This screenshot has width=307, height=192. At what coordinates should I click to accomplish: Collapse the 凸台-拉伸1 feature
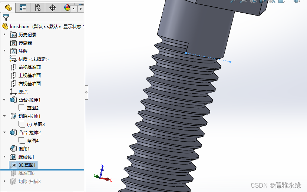pyautogui.click(x=4, y=100)
